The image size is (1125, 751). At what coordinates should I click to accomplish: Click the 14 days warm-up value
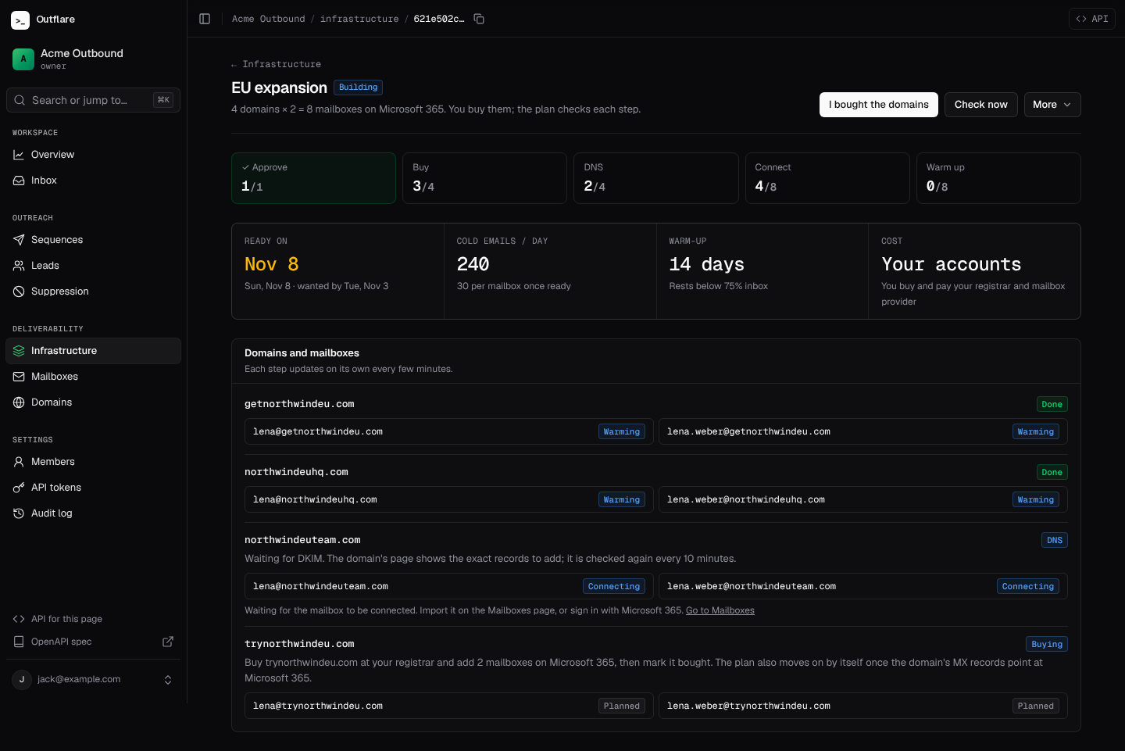707,264
